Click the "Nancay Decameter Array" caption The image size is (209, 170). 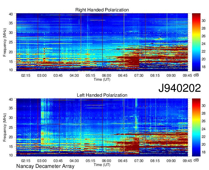(45, 166)
